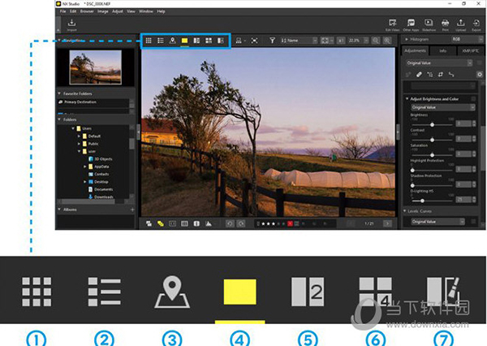Open the Name sort dropdown
The image size is (487, 346).
pyautogui.click(x=299, y=41)
